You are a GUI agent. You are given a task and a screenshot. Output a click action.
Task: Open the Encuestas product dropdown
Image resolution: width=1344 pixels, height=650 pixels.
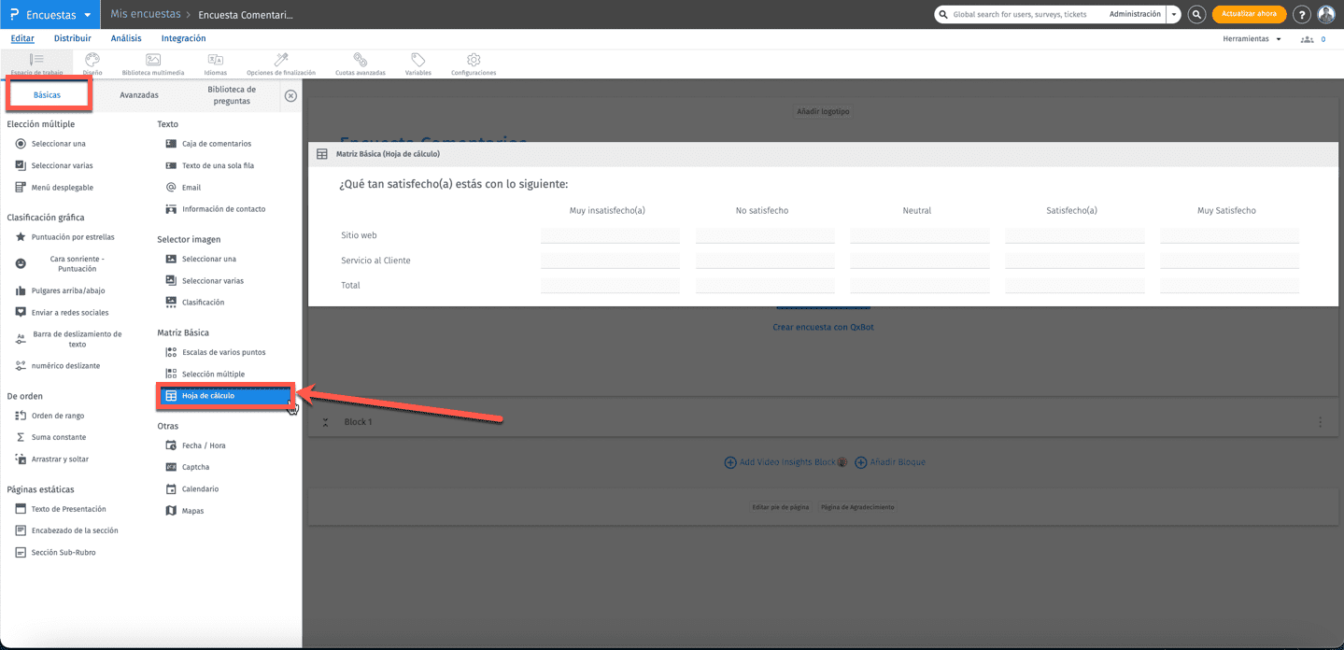pyautogui.click(x=50, y=15)
